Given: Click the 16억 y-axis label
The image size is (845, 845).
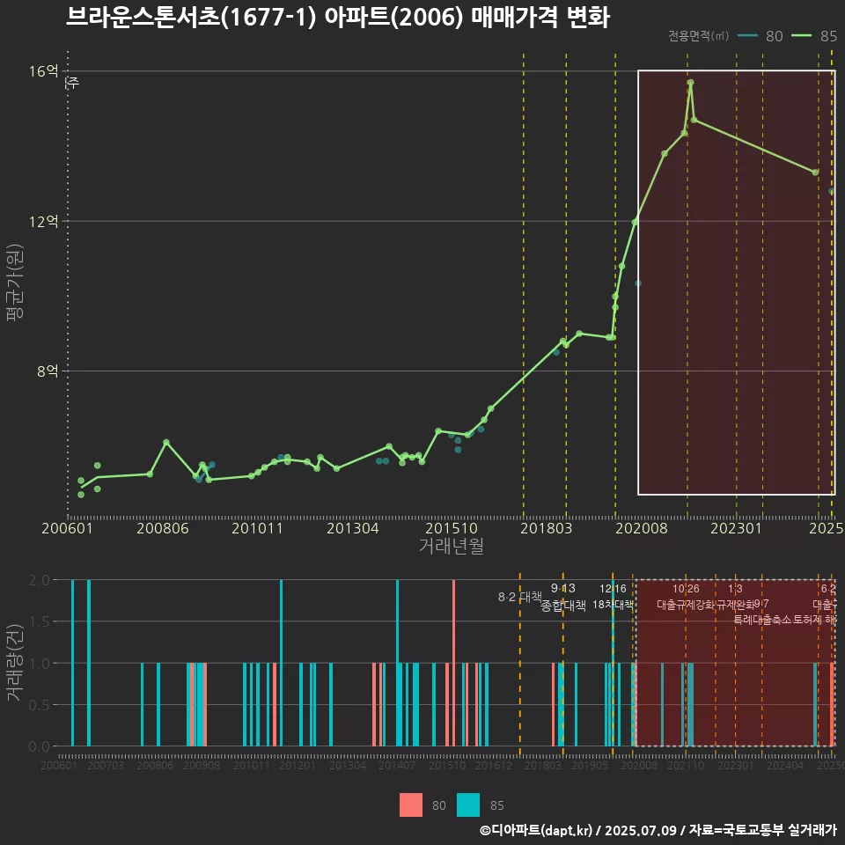Looking at the screenshot, I should (x=46, y=70).
